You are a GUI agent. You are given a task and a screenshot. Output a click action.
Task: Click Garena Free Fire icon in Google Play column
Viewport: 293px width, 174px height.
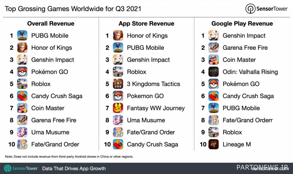point(213,48)
